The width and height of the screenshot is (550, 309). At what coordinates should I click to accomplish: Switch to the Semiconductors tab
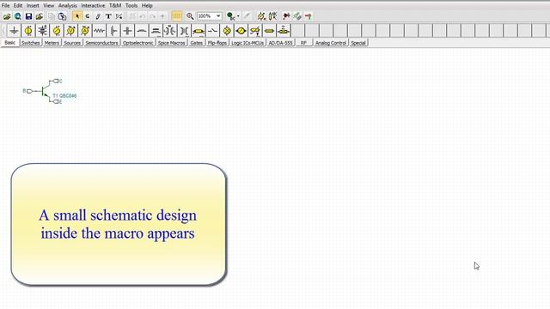coord(101,43)
